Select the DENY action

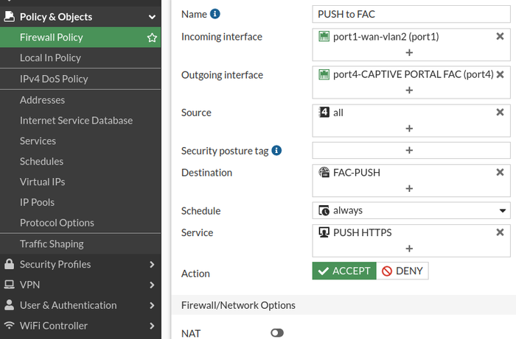pyautogui.click(x=402, y=271)
